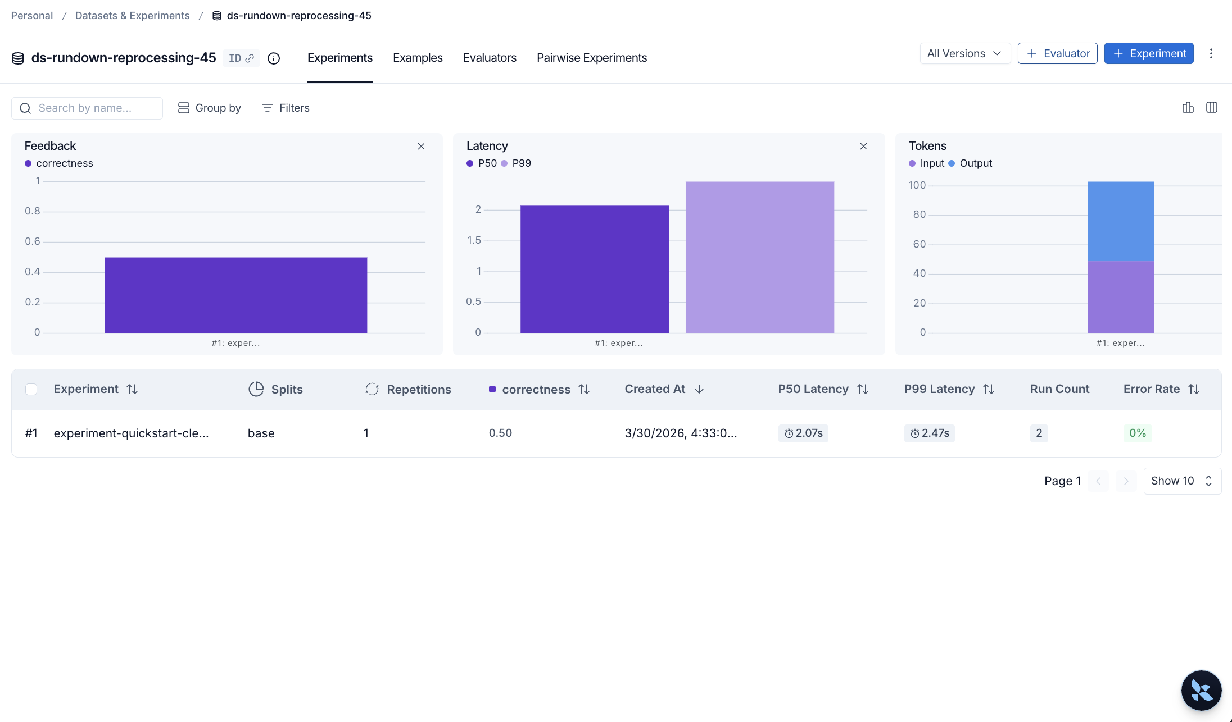Toggle the select-all checkbox in table header

[31, 389]
